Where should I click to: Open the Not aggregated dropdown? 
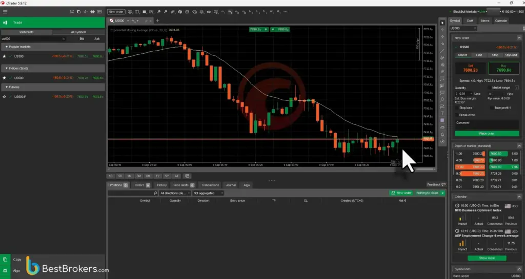tap(208, 193)
